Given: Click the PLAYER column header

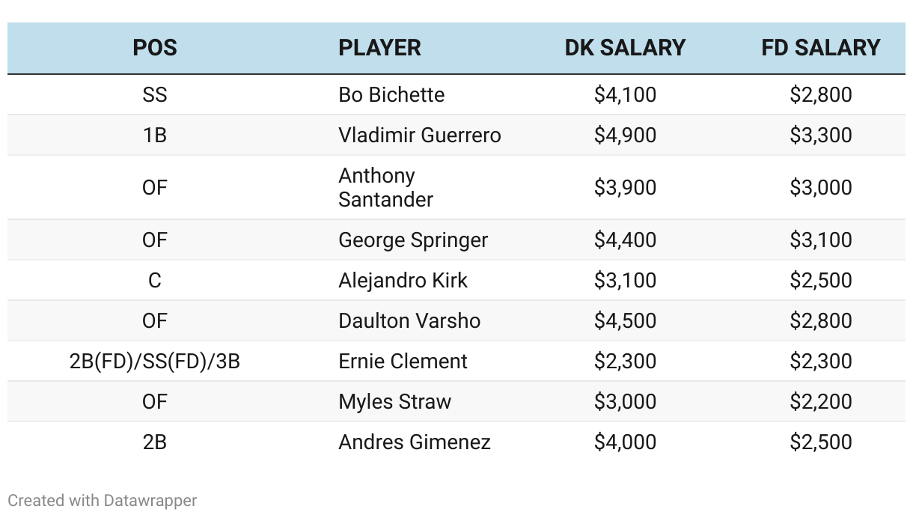Looking at the screenshot, I should coord(379,48).
